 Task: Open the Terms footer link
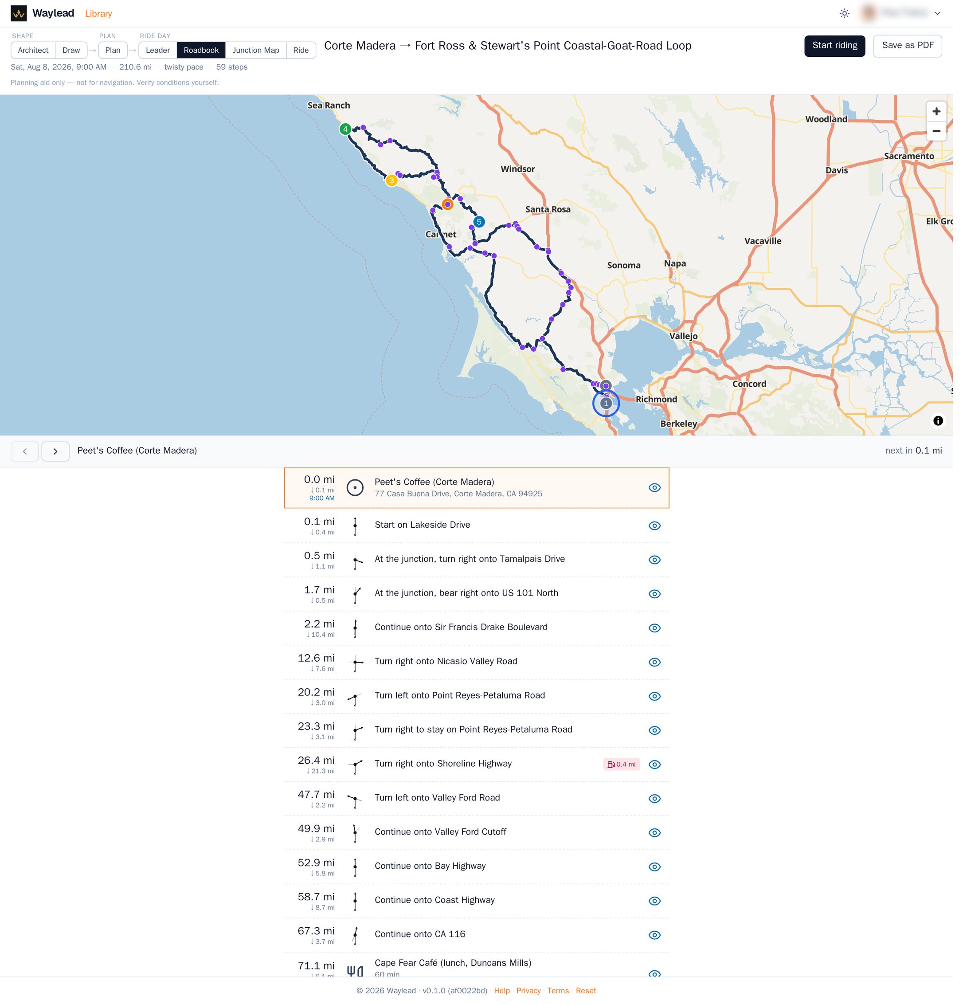pos(558,991)
